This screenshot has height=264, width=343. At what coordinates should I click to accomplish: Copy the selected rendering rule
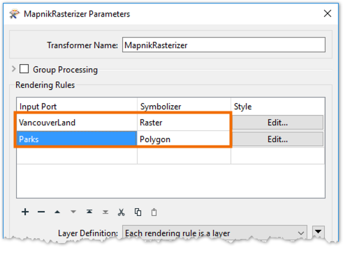138,212
